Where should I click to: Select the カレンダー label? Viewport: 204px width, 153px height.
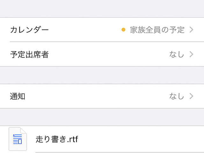29,30
